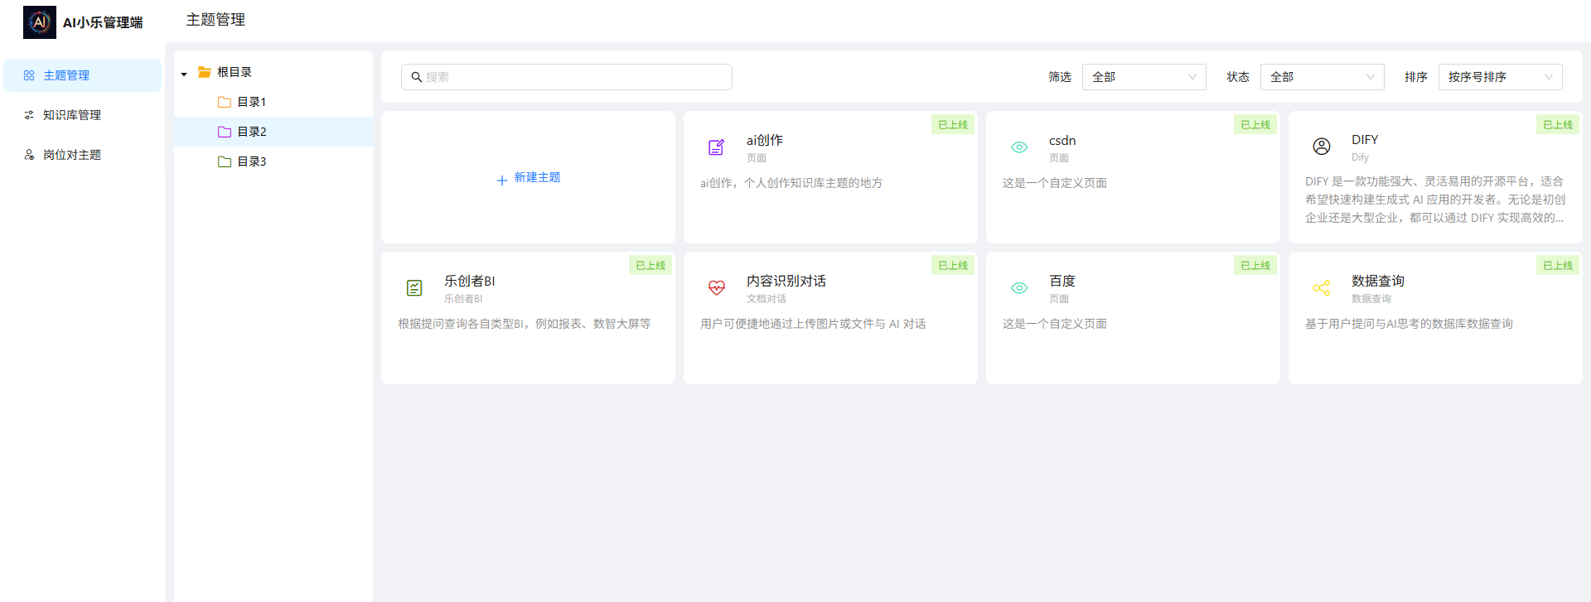Screen dimensions: 1591x602
Task: Click the 百度 eye icon
Action: click(1018, 288)
